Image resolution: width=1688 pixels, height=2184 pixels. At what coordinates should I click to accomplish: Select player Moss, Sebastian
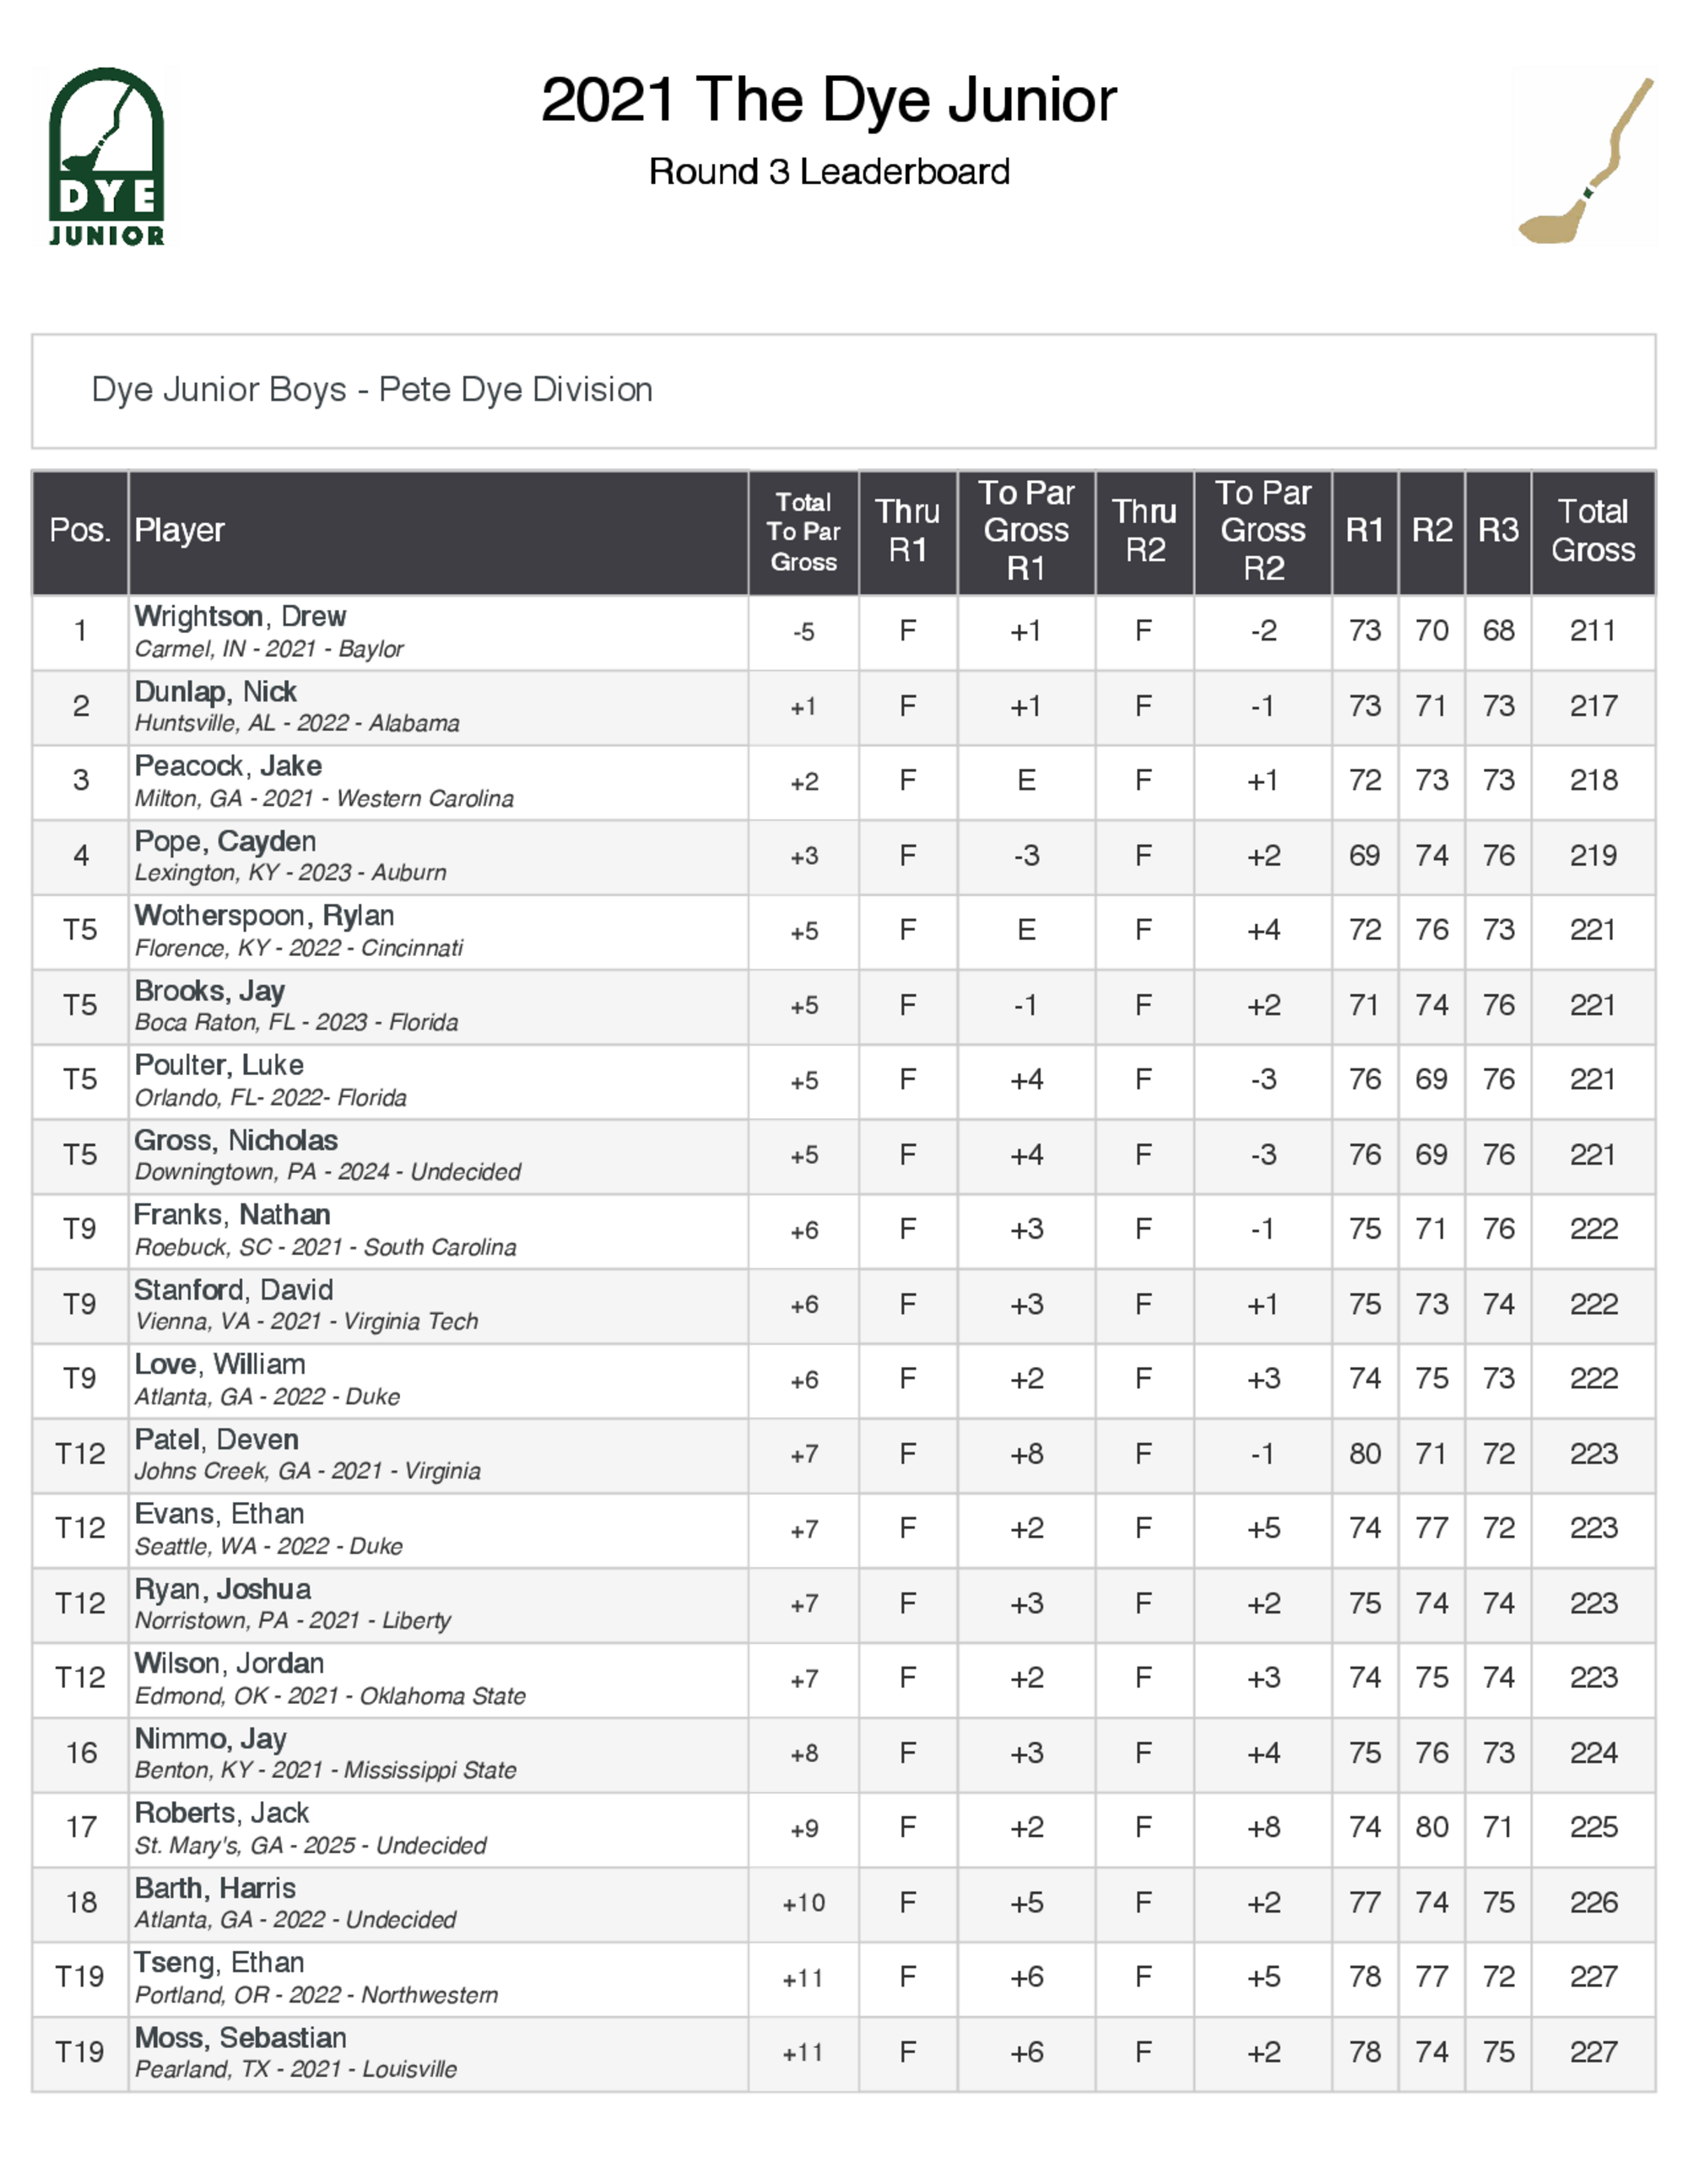[241, 2037]
